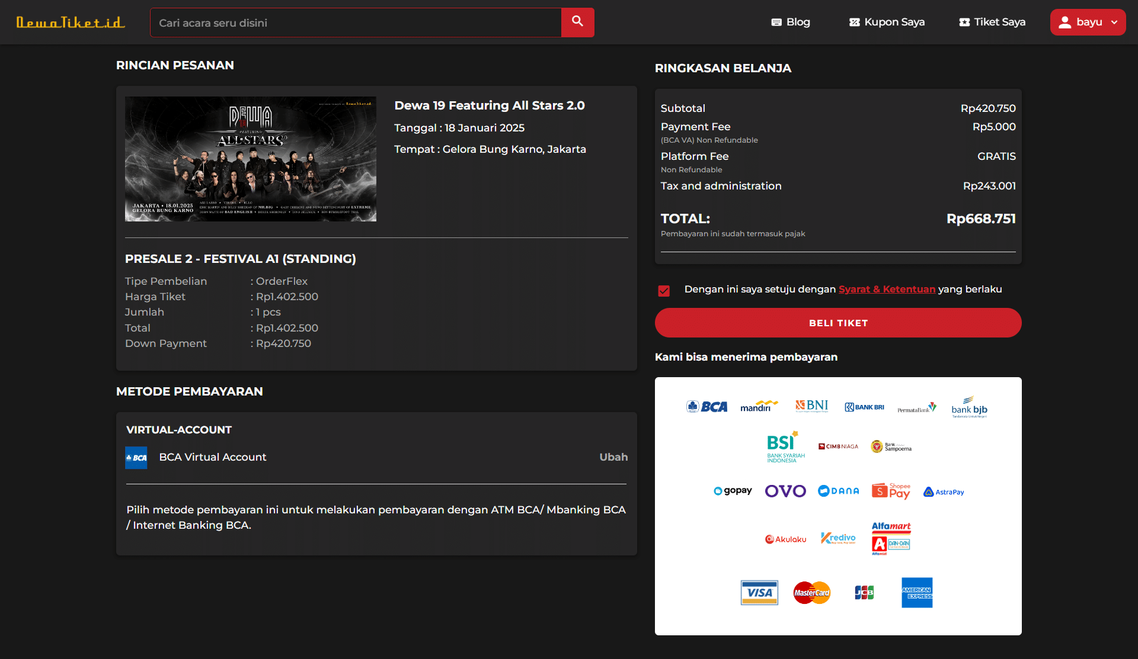This screenshot has width=1138, height=659.
Task: Click the AstraPay logo
Action: click(x=944, y=492)
